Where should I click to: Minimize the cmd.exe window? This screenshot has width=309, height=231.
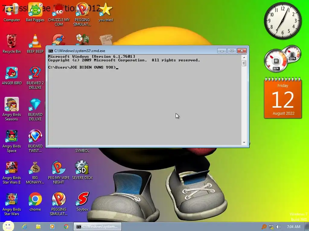222,51
